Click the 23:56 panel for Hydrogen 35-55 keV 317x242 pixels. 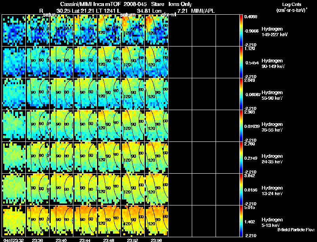coord(157,126)
